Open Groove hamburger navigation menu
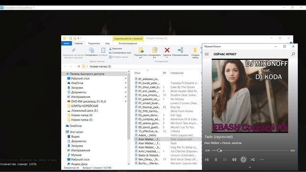306x172 pixels. point(207,54)
